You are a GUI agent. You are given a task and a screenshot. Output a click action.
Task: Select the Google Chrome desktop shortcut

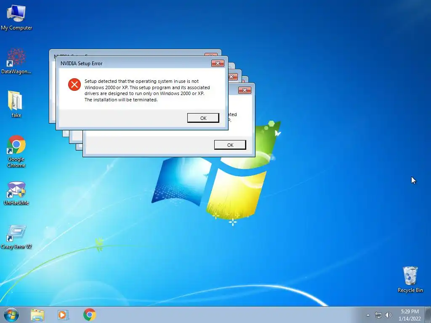(x=16, y=151)
